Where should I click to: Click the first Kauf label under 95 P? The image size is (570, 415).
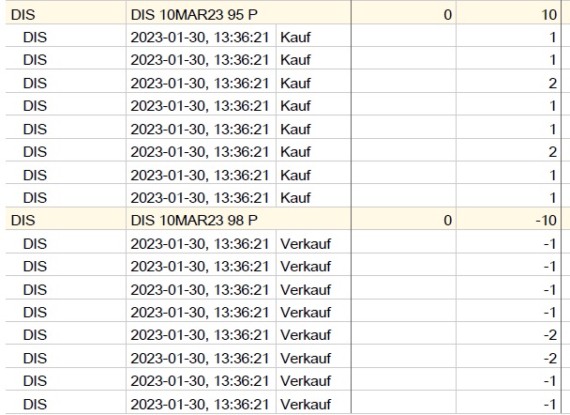(295, 38)
